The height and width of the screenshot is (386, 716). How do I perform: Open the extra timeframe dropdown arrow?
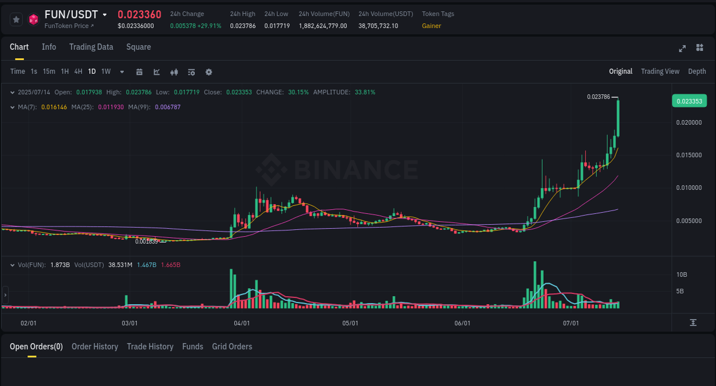[121, 71]
